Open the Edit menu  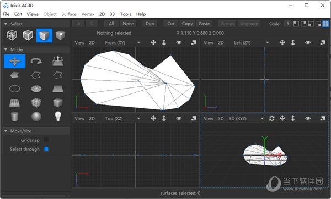pos(18,14)
